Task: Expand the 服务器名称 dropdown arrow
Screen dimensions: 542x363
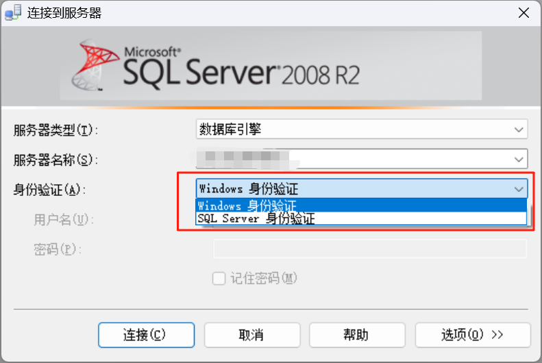Action: (x=519, y=160)
